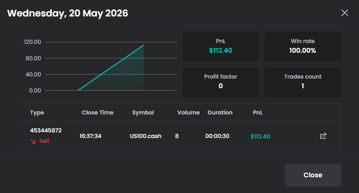Click the Volume column header

(x=188, y=113)
